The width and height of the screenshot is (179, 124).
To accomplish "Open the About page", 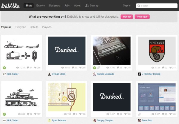I will [x=77, y=5].
